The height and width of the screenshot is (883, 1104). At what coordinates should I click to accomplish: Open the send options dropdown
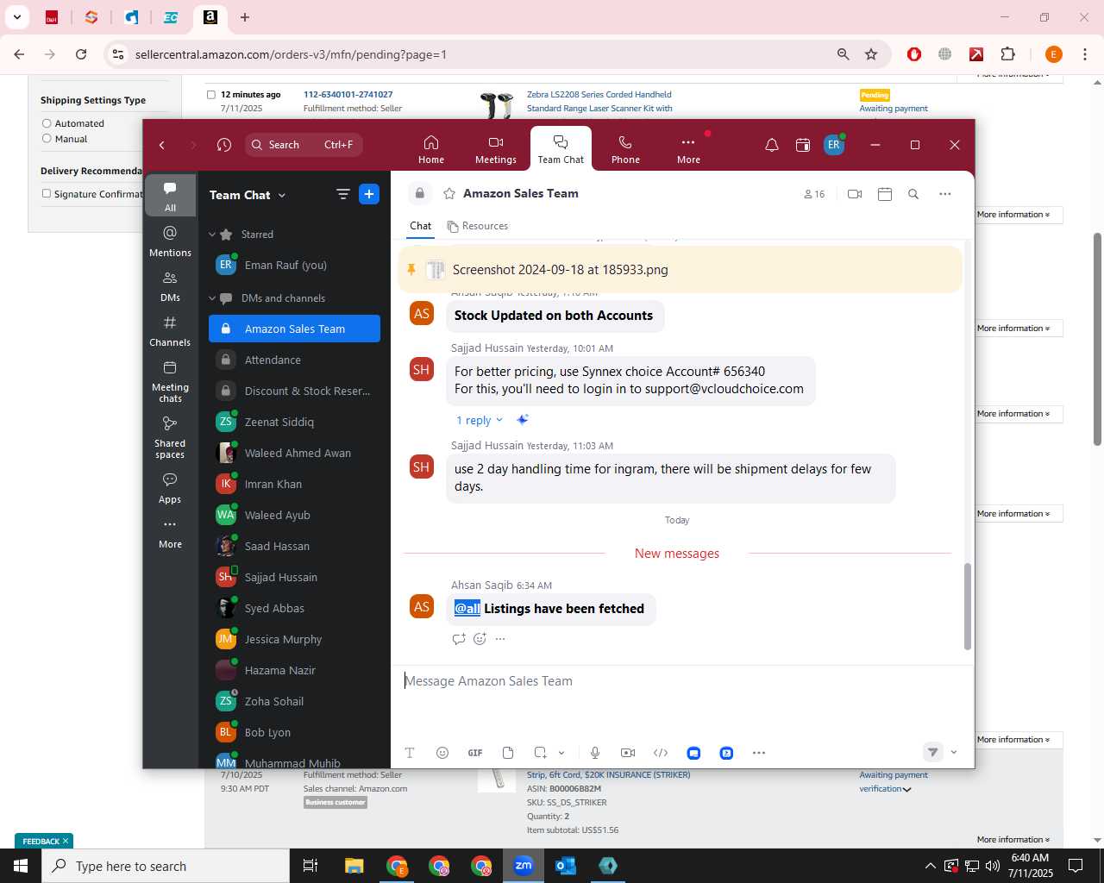tap(954, 753)
